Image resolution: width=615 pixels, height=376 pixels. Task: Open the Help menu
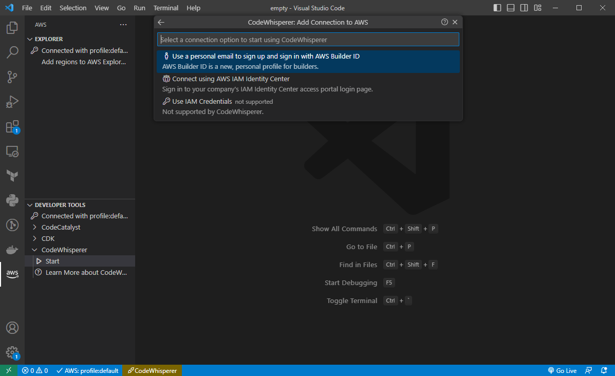point(193,8)
